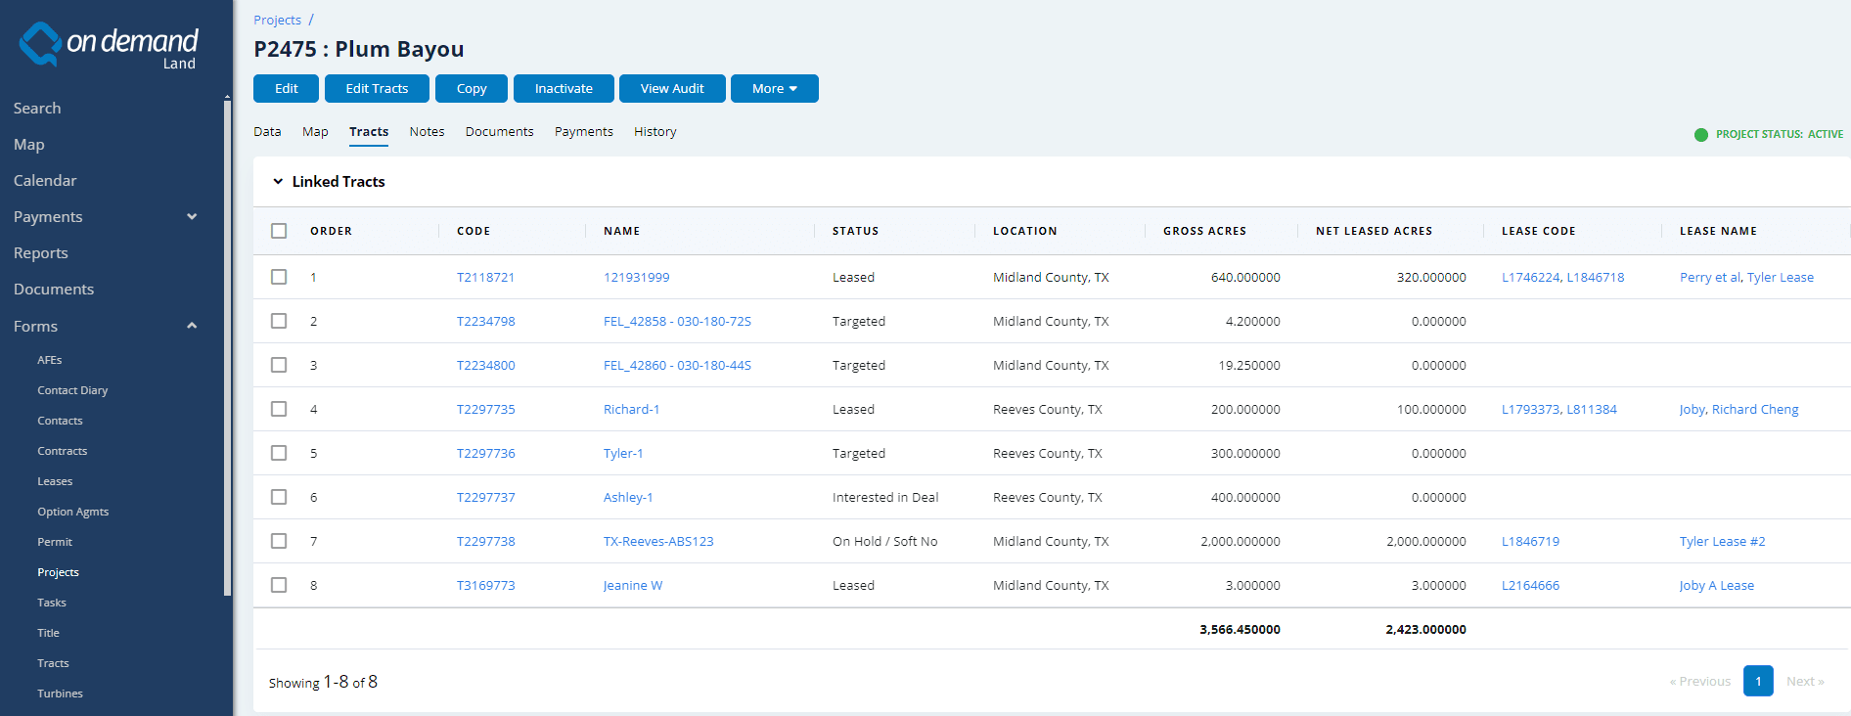Click the Edit button

287,88
